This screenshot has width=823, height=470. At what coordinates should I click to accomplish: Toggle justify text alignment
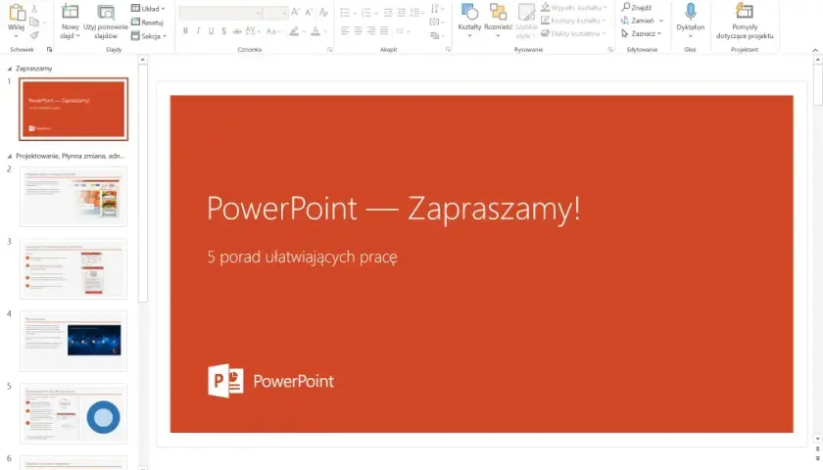(384, 31)
